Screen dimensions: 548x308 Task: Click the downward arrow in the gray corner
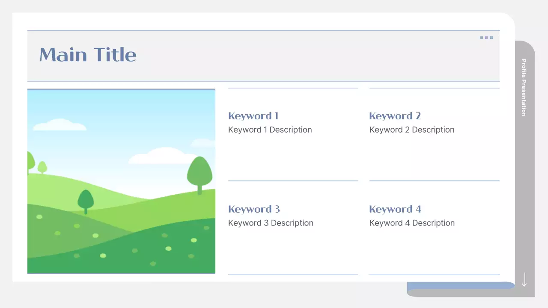(x=524, y=280)
